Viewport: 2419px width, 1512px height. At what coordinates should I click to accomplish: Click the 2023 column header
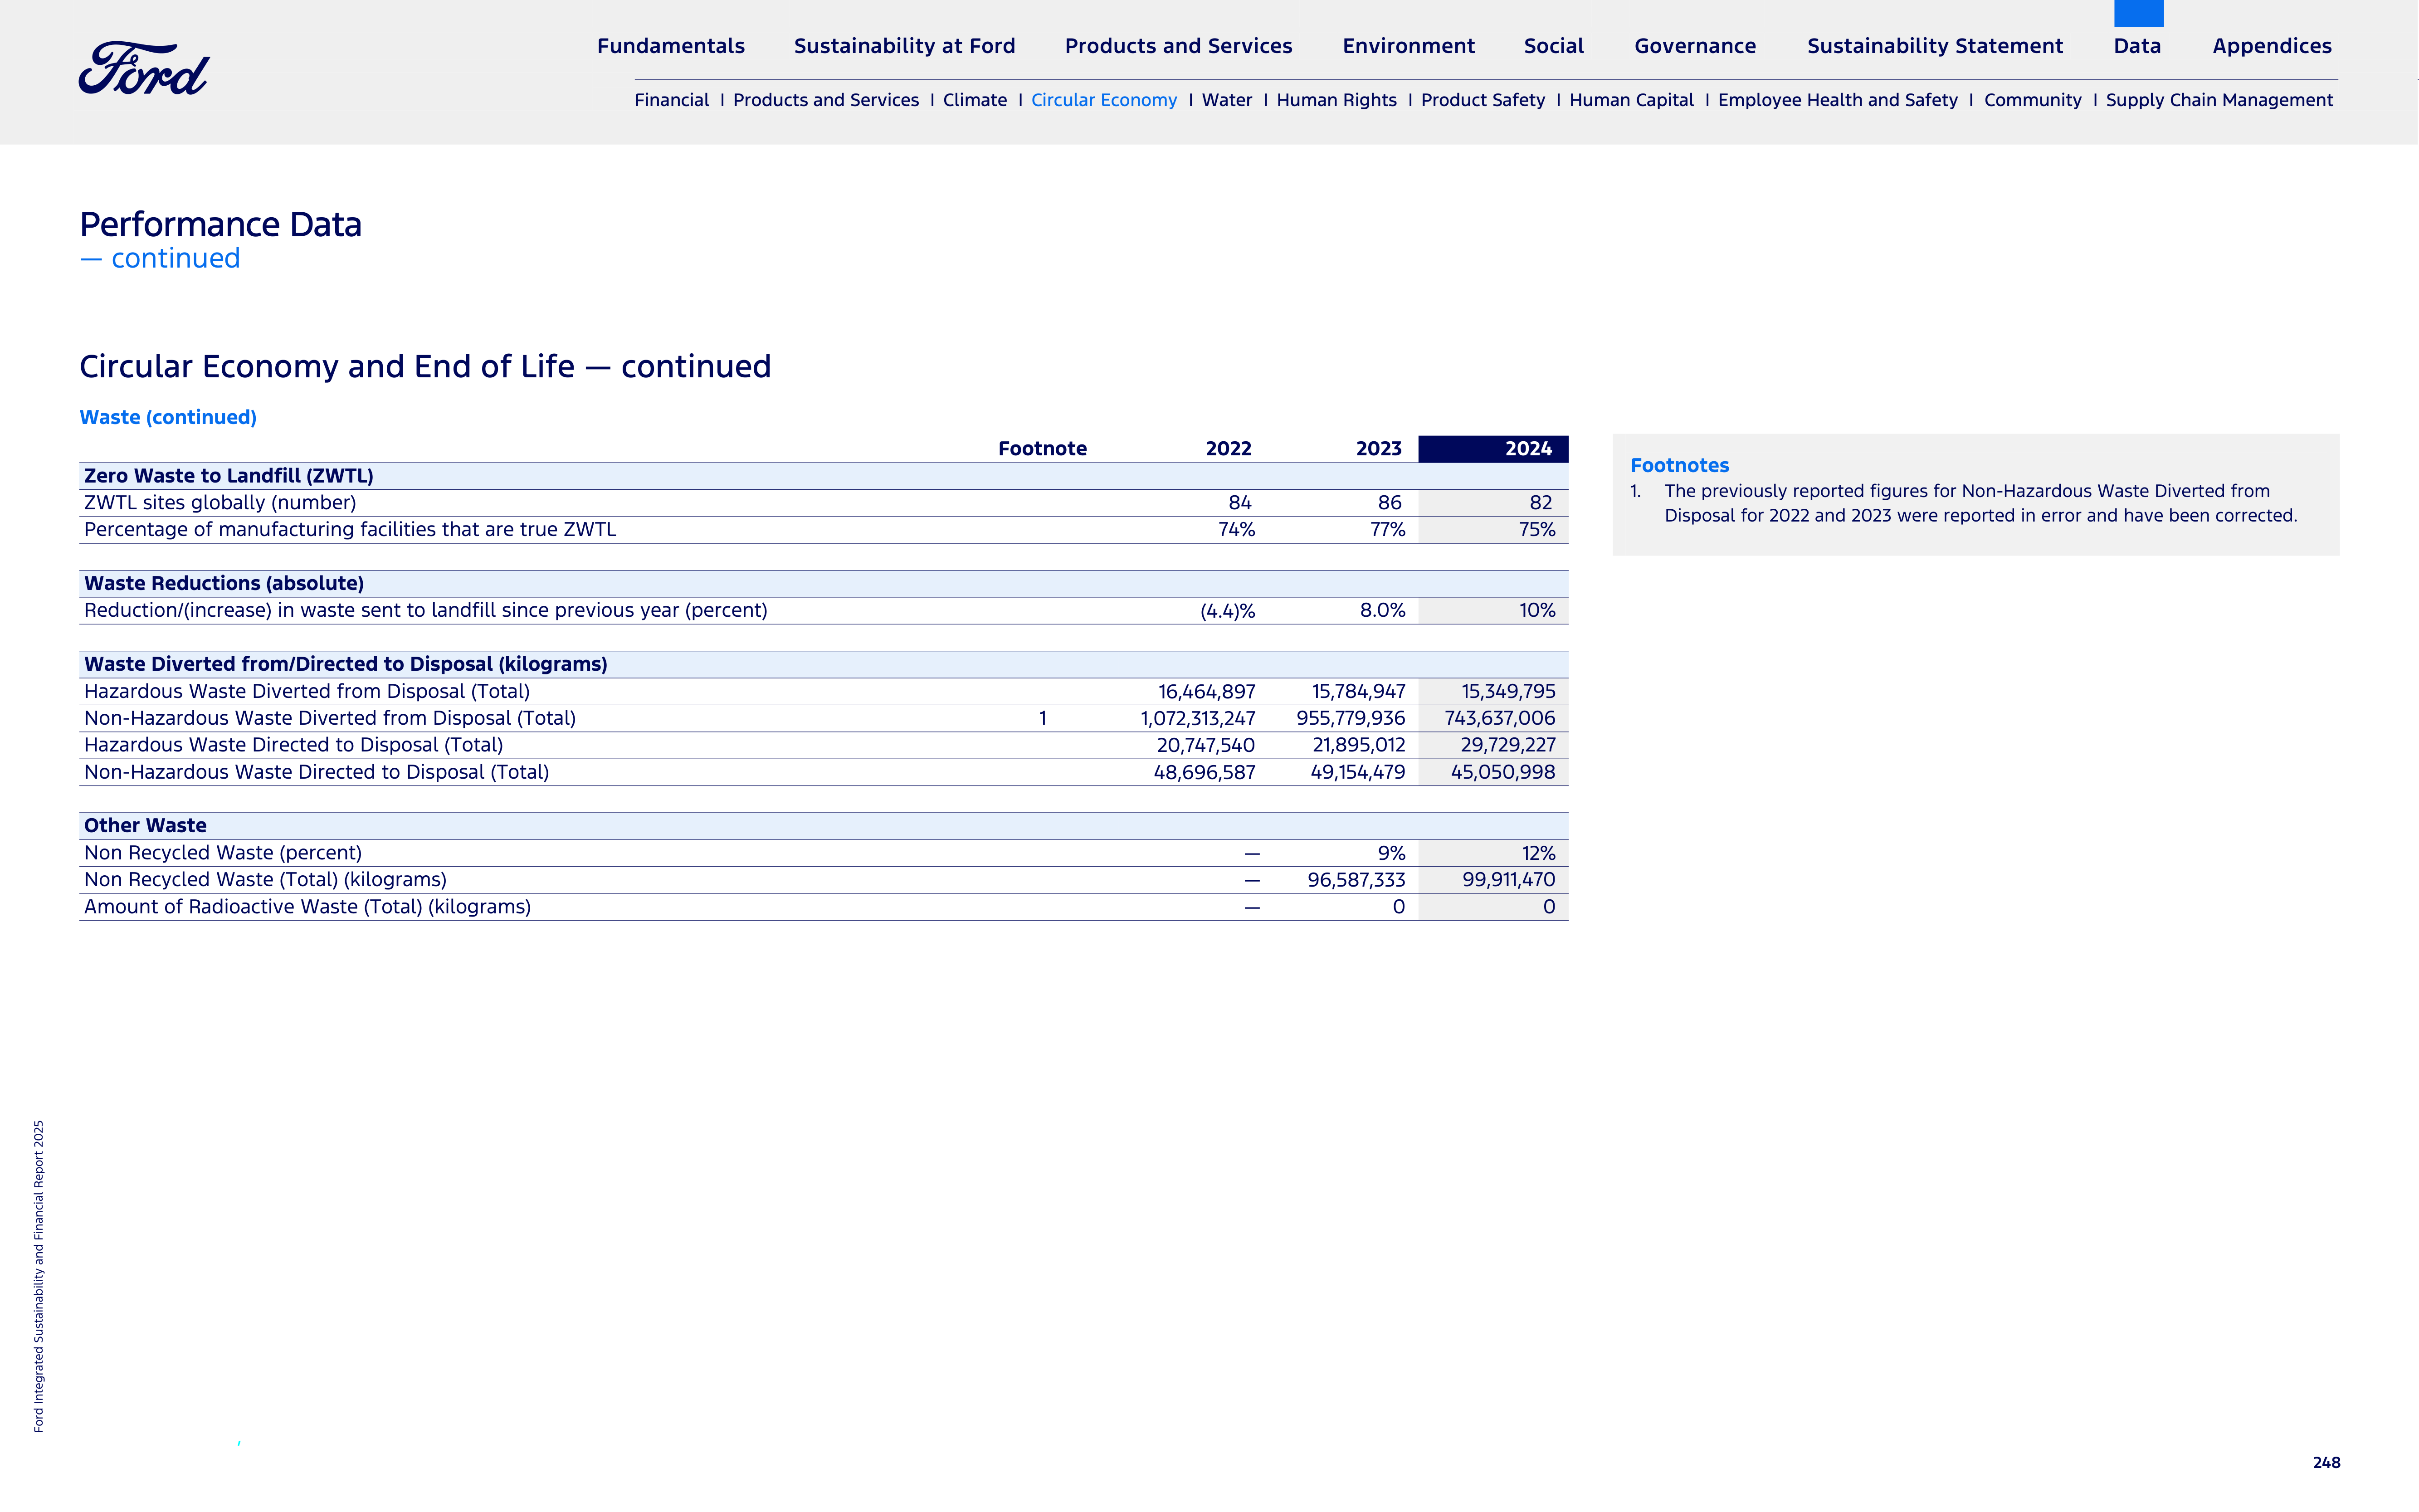point(1378,449)
